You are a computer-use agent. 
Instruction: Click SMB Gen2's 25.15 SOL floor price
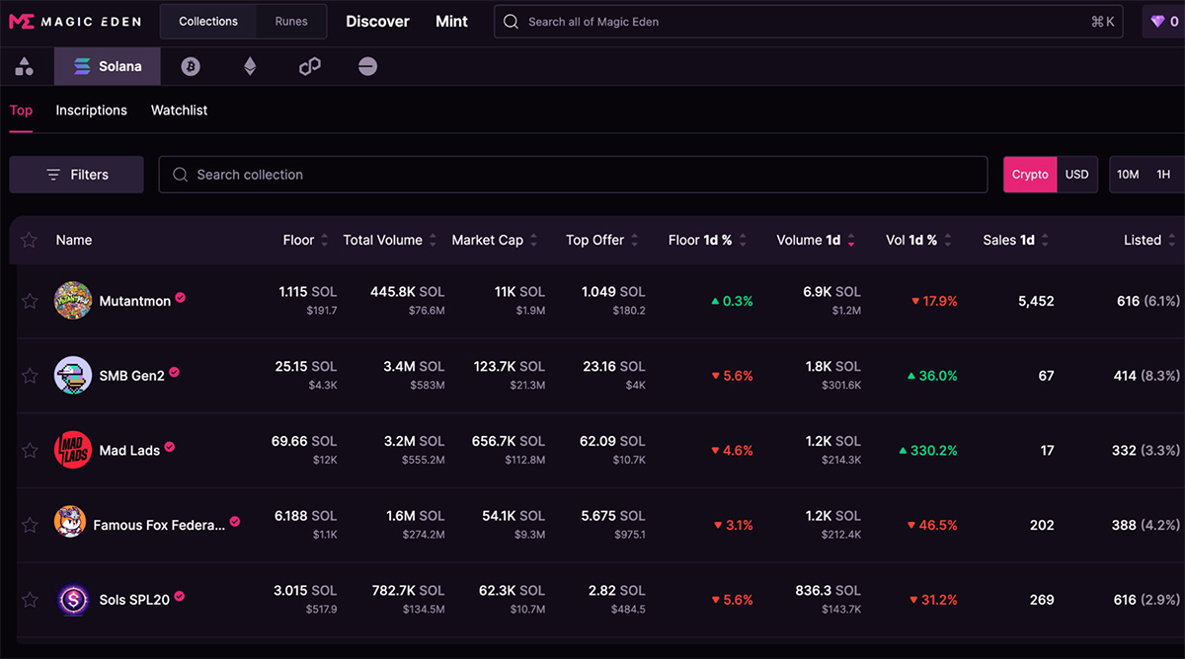point(306,367)
